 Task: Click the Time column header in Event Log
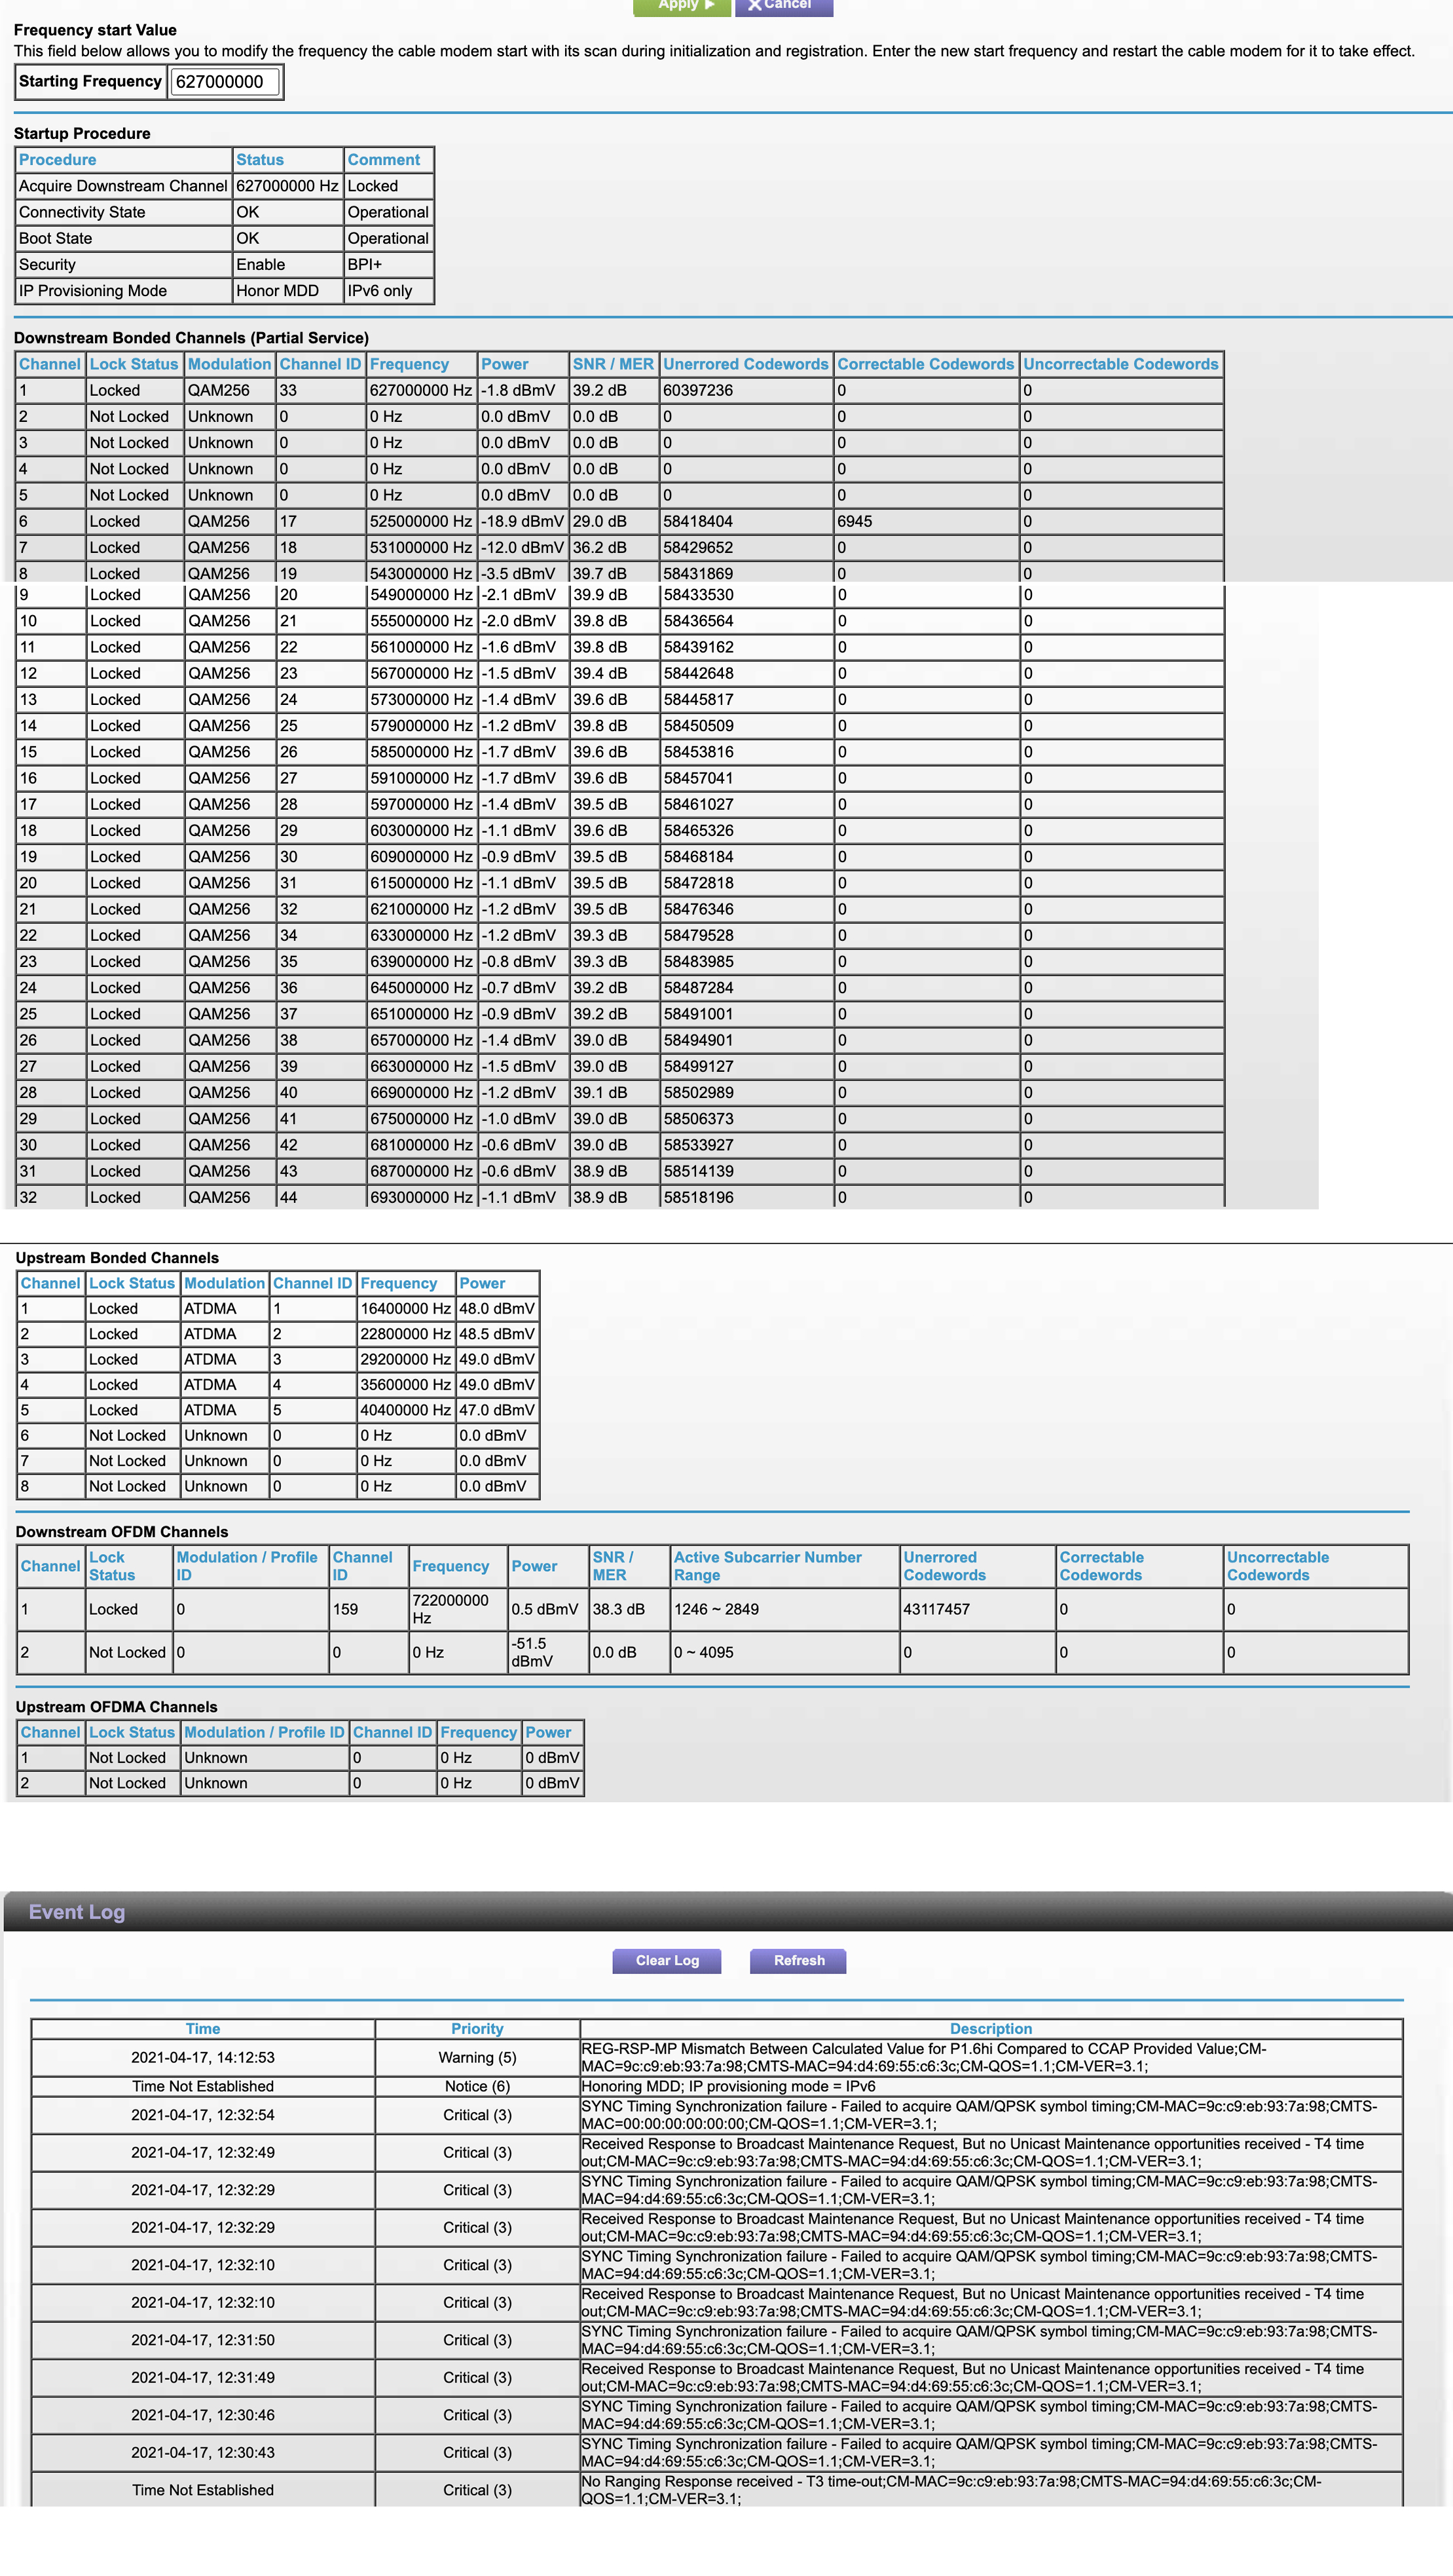[x=203, y=2028]
